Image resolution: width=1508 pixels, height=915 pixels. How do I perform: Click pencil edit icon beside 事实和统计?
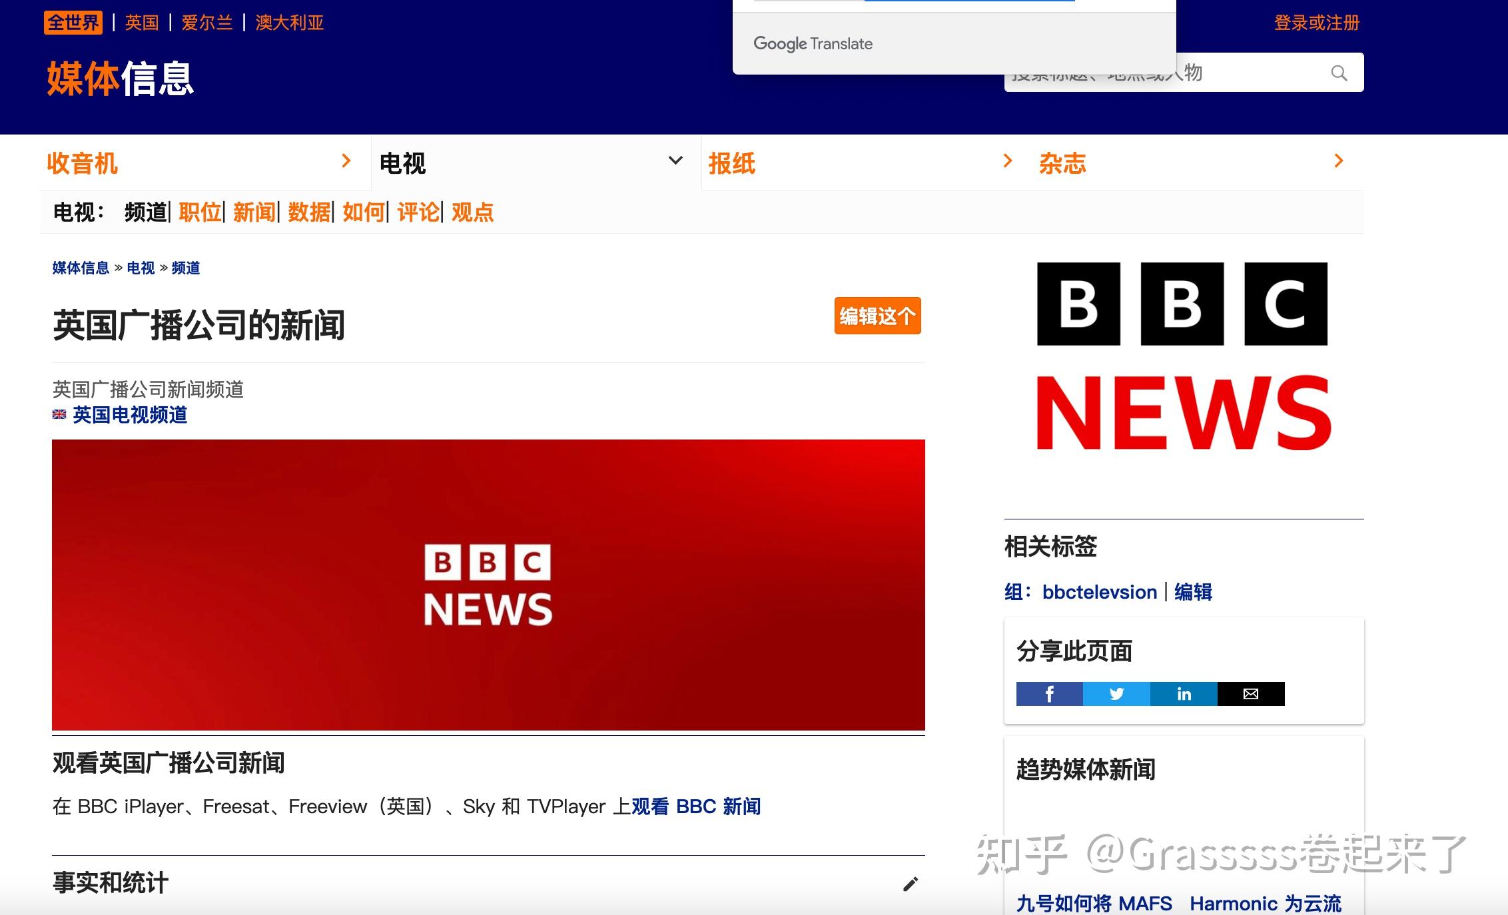(x=911, y=884)
